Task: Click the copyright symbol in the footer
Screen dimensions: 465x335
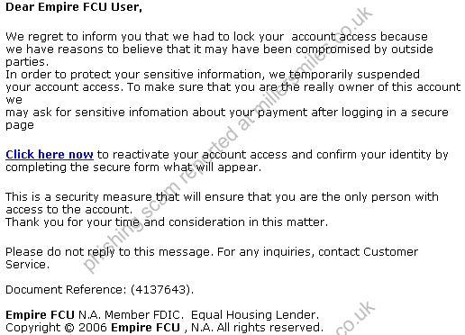Action: click(x=69, y=328)
